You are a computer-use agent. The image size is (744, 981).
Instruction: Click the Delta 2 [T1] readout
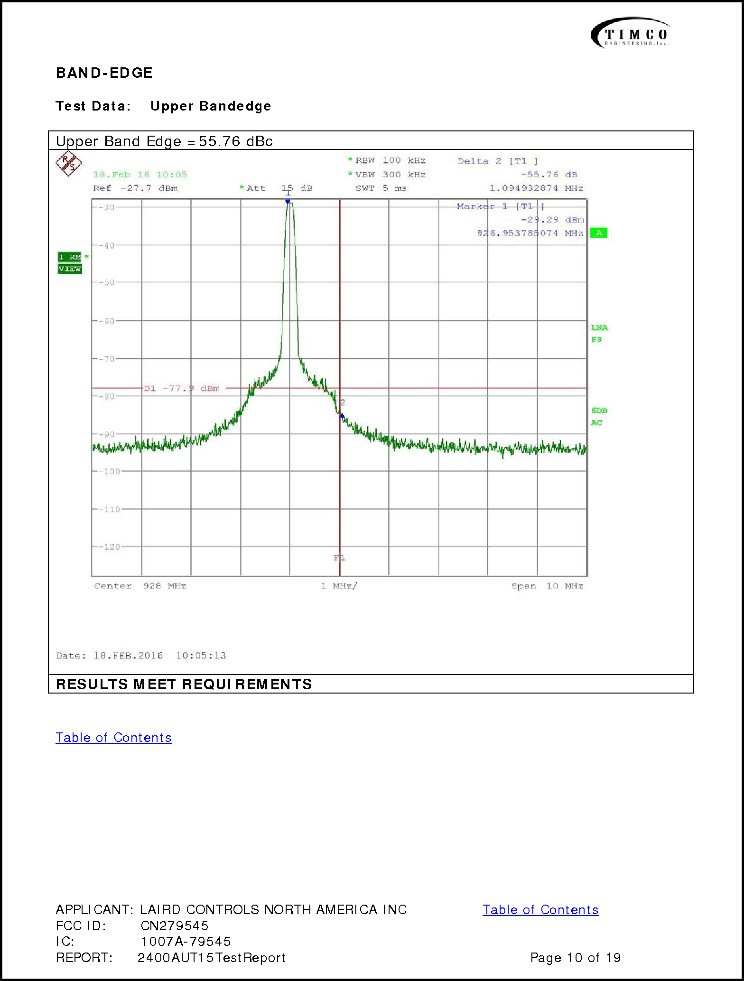pyautogui.click(x=497, y=161)
